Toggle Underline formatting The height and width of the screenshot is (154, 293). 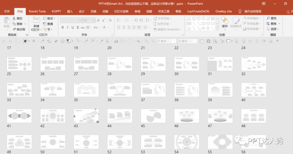coord(72,27)
